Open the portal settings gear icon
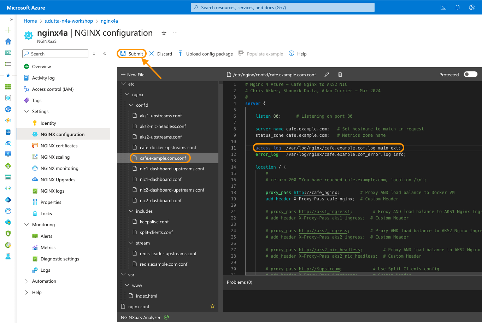This screenshot has width=482, height=323. pos(472,7)
